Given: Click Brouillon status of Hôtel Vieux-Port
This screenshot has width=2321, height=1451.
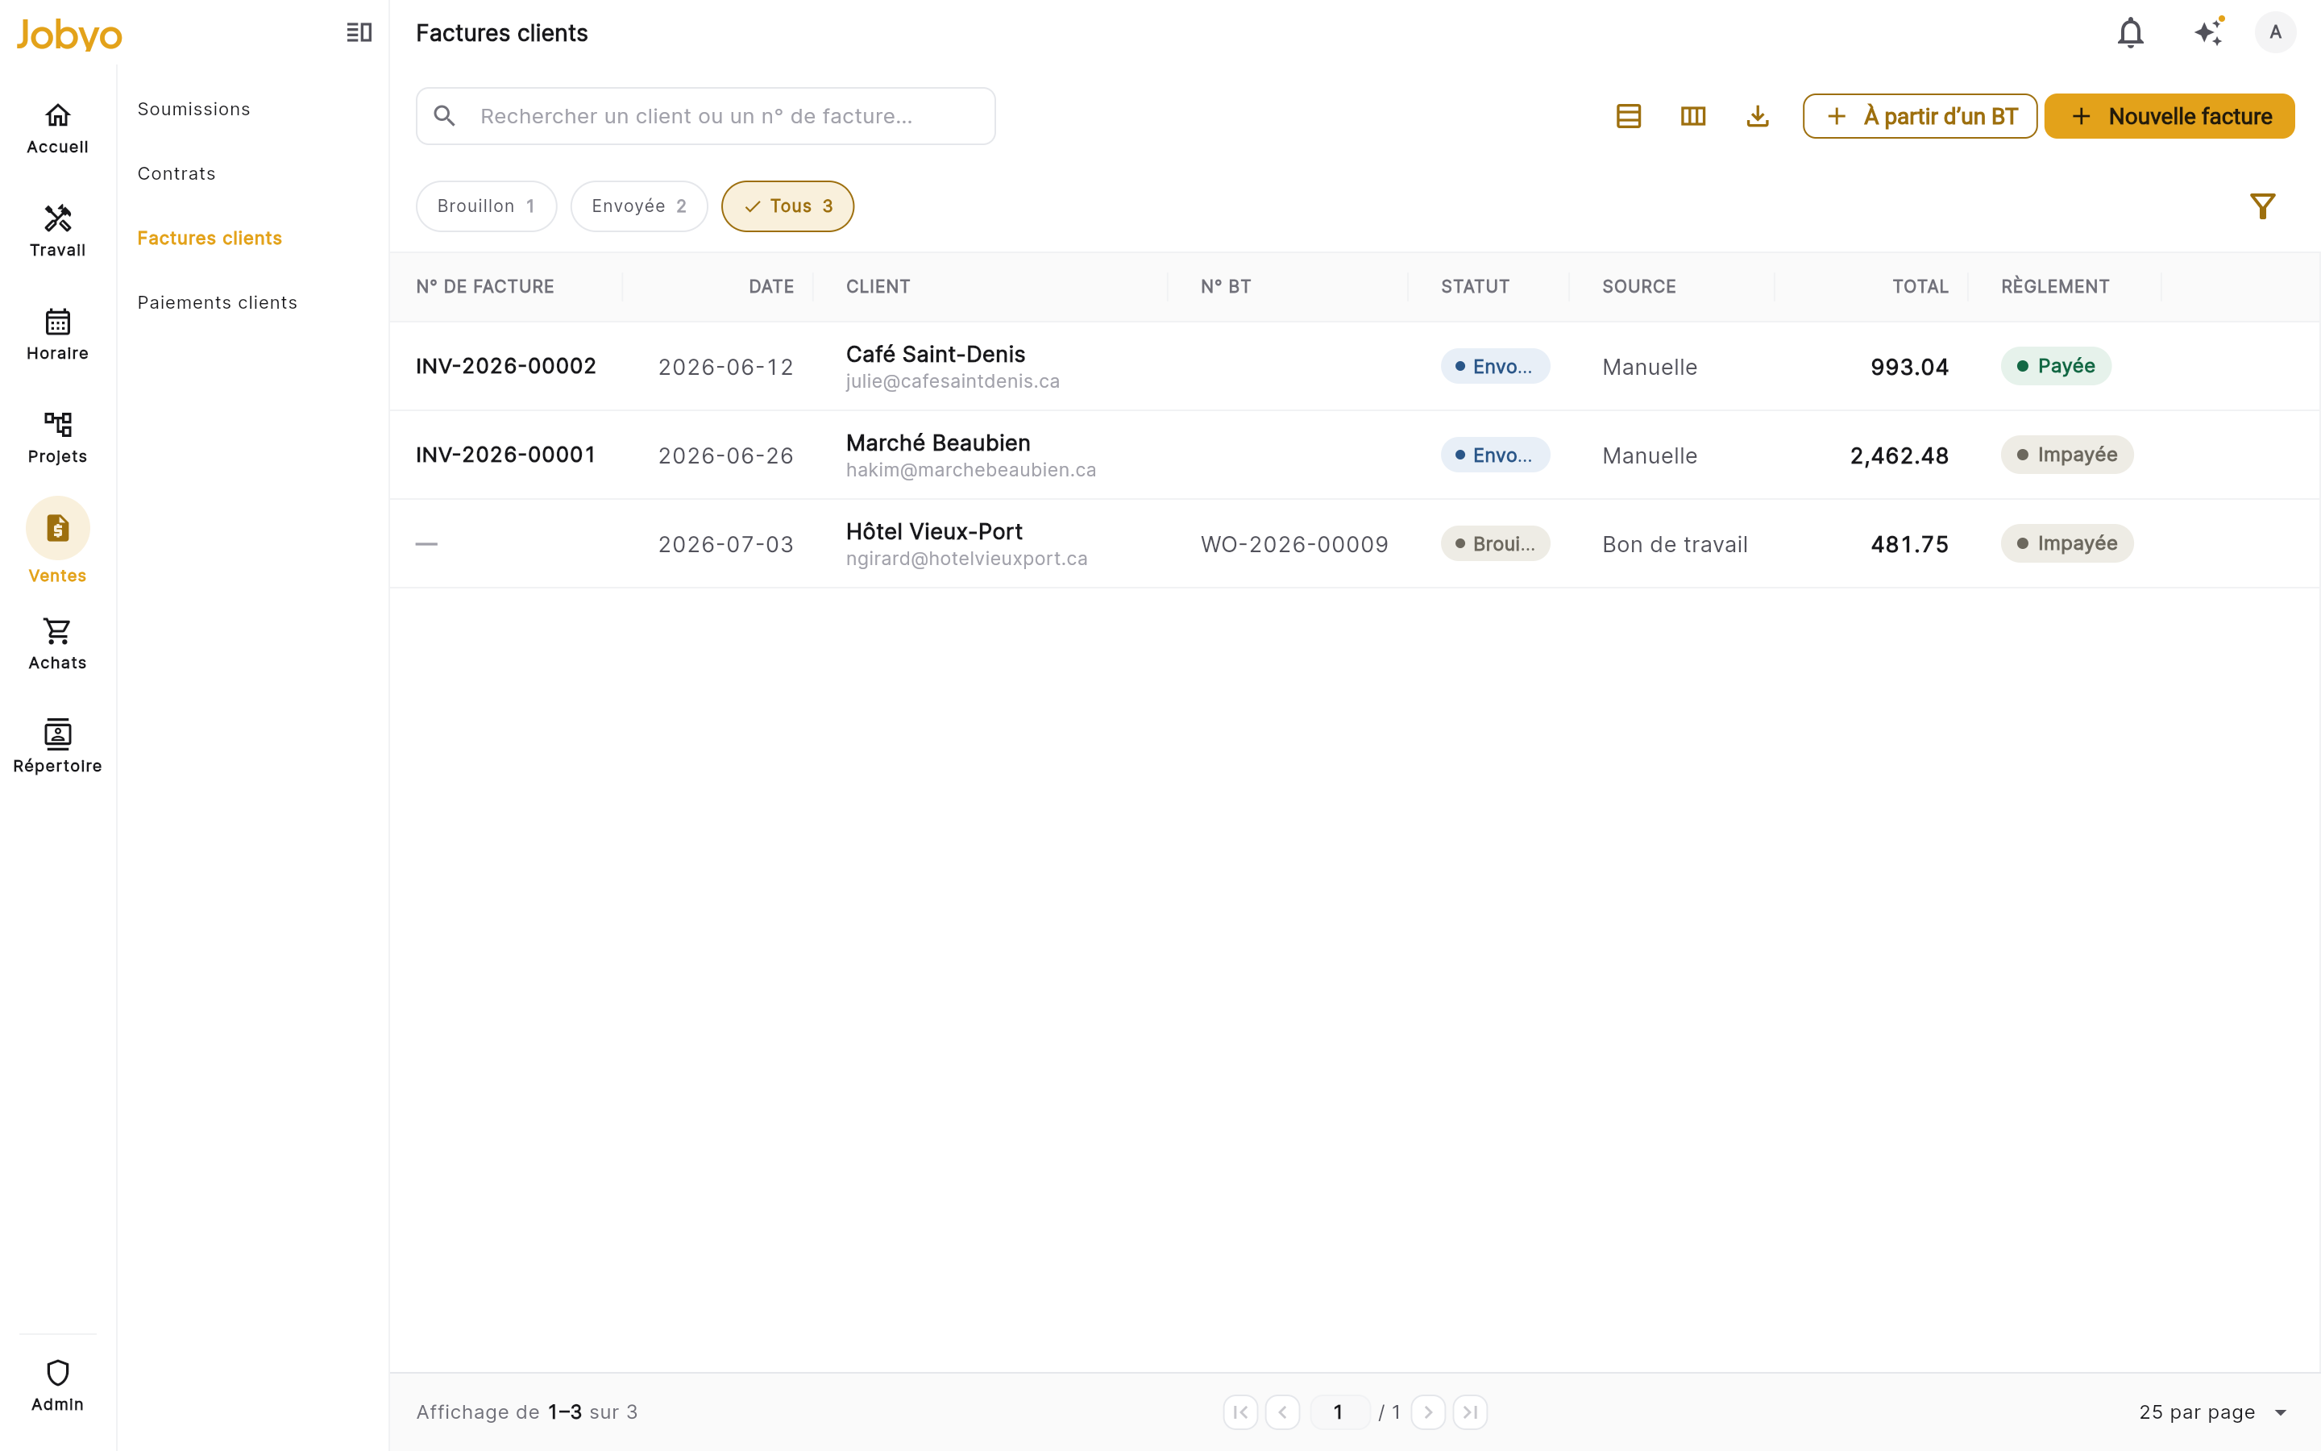Looking at the screenshot, I should 1495,544.
